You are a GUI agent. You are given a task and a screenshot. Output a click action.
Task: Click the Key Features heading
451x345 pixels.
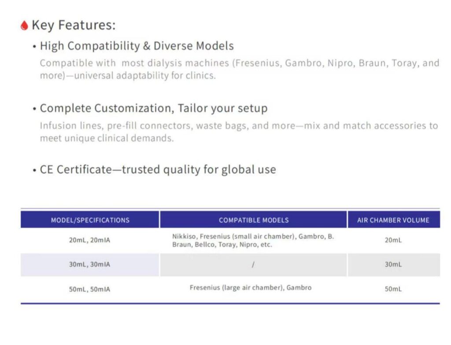[74, 25]
